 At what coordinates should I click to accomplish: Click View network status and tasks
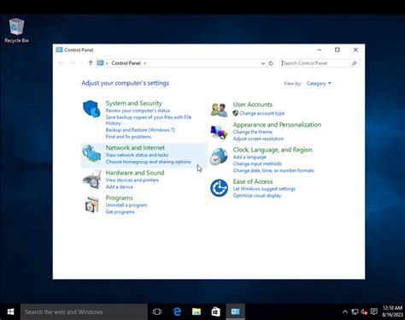tap(137, 155)
